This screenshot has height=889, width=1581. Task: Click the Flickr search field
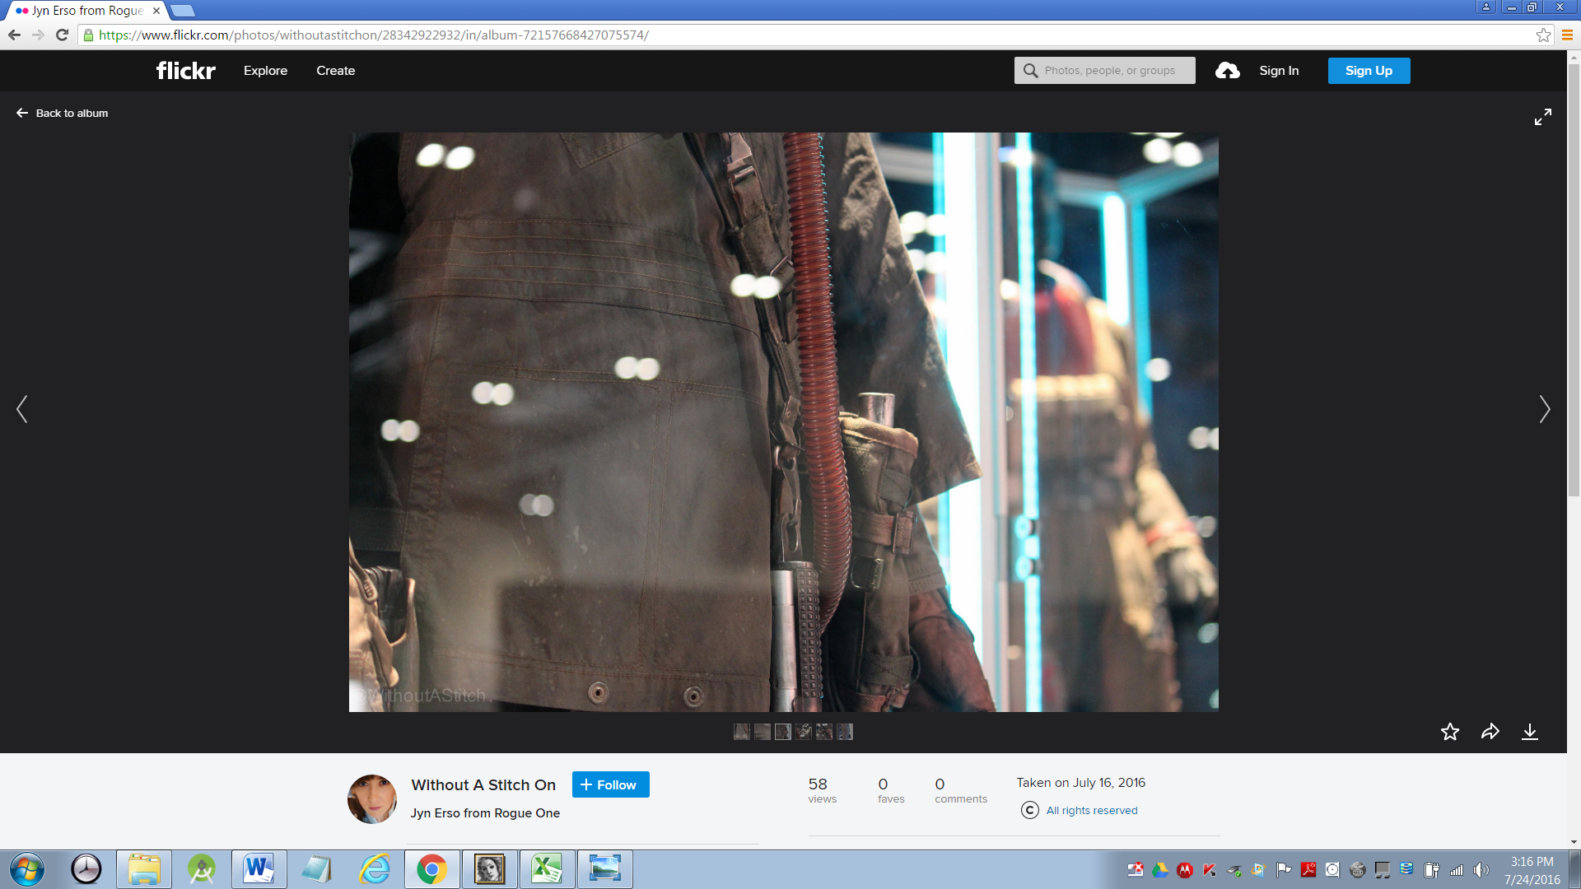point(1105,71)
